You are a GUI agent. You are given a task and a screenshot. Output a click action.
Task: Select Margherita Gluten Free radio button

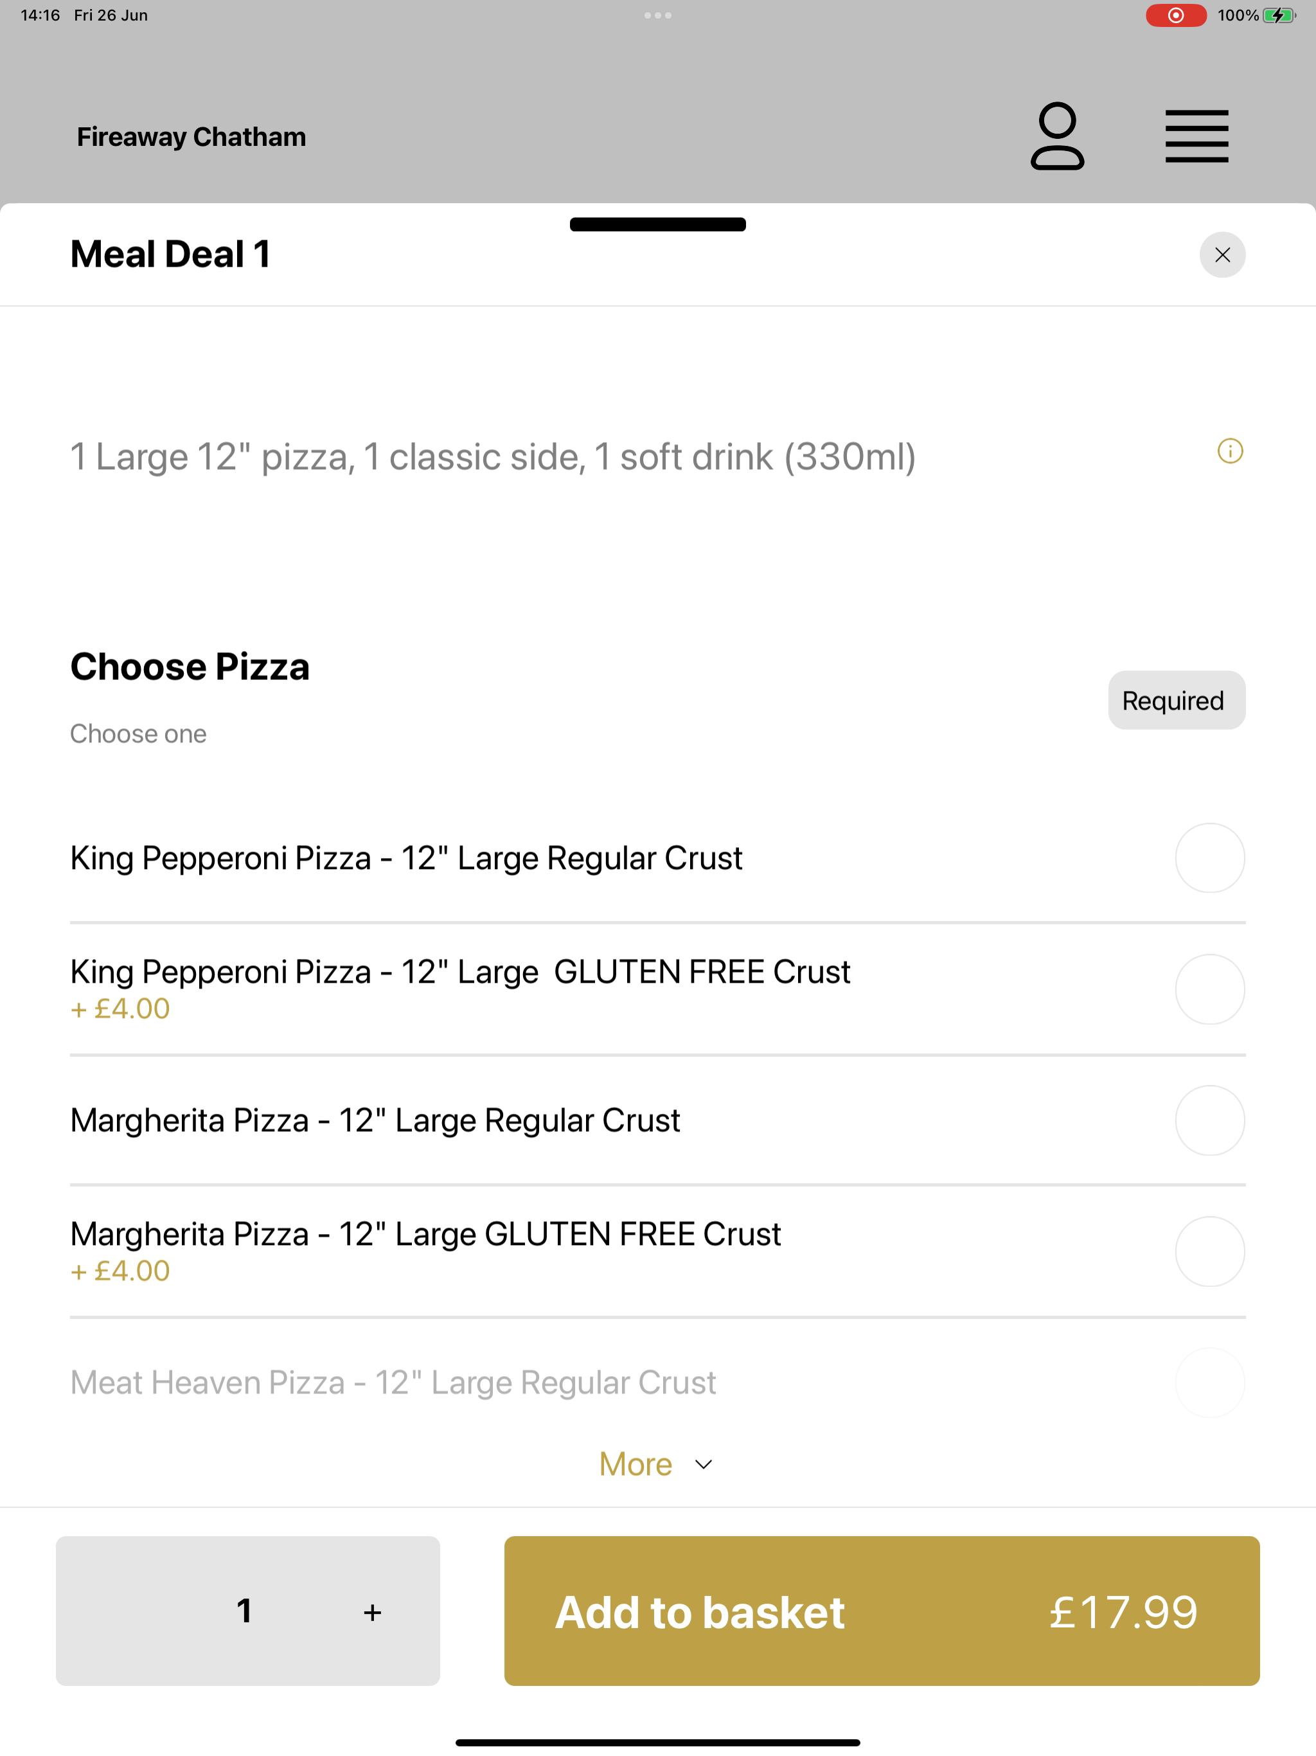point(1209,1251)
